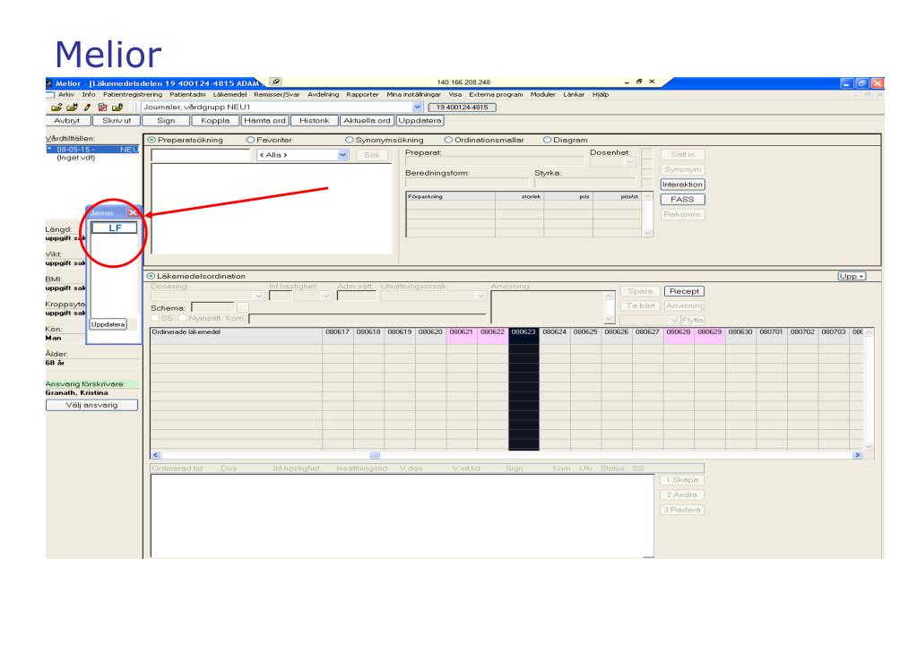Screen dimensions: 917x662
Task: Open the Mina inställningar menu
Action: [413, 94]
